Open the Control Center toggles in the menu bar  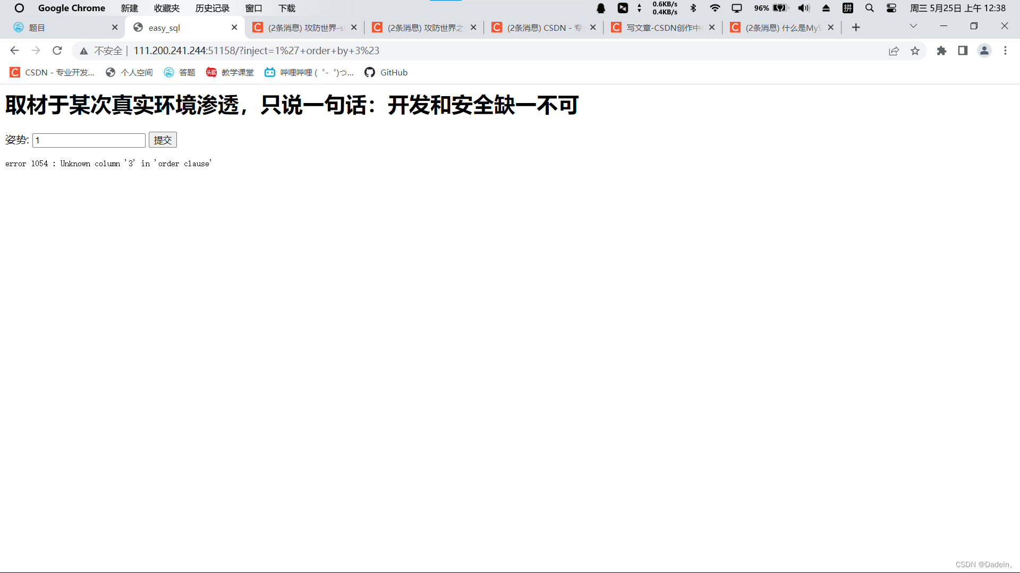(x=891, y=8)
